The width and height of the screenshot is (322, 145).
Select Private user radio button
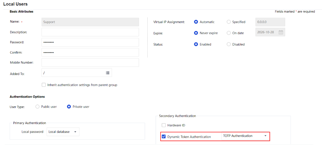[69, 107]
